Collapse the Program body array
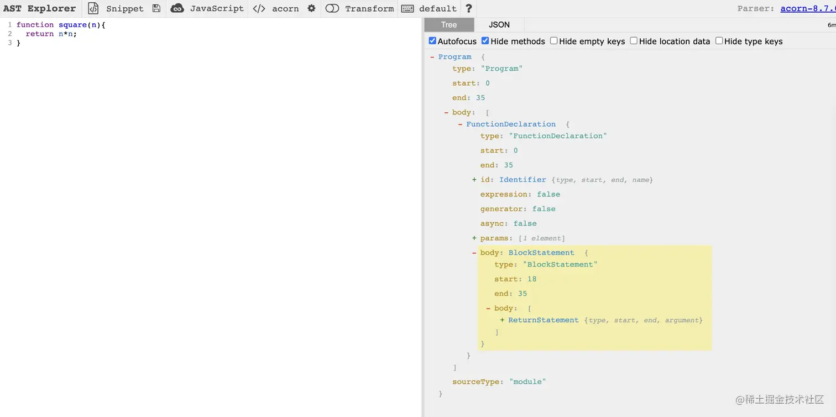The image size is (836, 417). (x=446, y=112)
